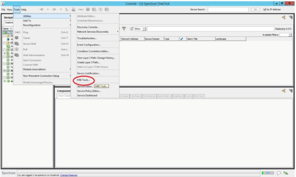
Task: Click the collapse triangle icon in upper contents panel
Action: click(x=291, y=17)
